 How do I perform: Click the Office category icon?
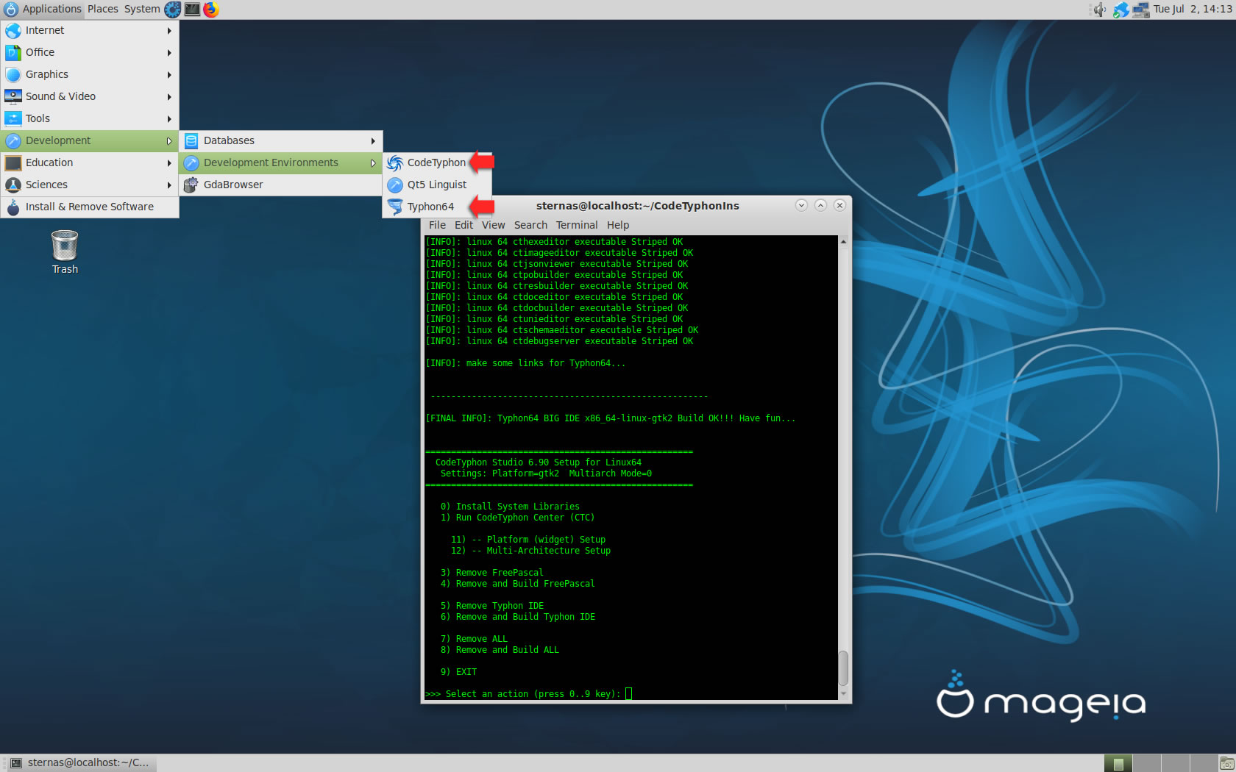click(x=13, y=52)
